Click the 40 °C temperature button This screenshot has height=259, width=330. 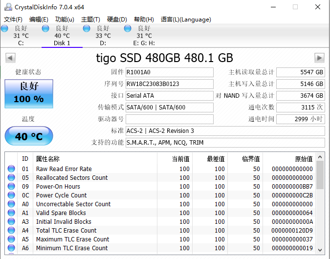pyautogui.click(x=29, y=136)
